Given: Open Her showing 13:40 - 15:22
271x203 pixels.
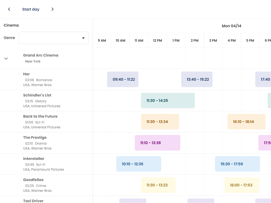Looking at the screenshot, I should [x=197, y=79].
